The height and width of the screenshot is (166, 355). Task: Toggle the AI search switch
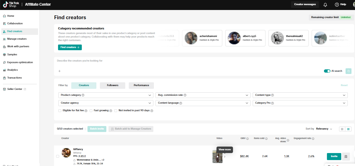click(x=327, y=71)
